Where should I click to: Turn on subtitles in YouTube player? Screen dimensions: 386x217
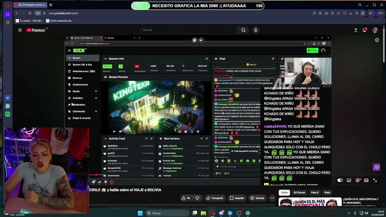tap(349, 180)
